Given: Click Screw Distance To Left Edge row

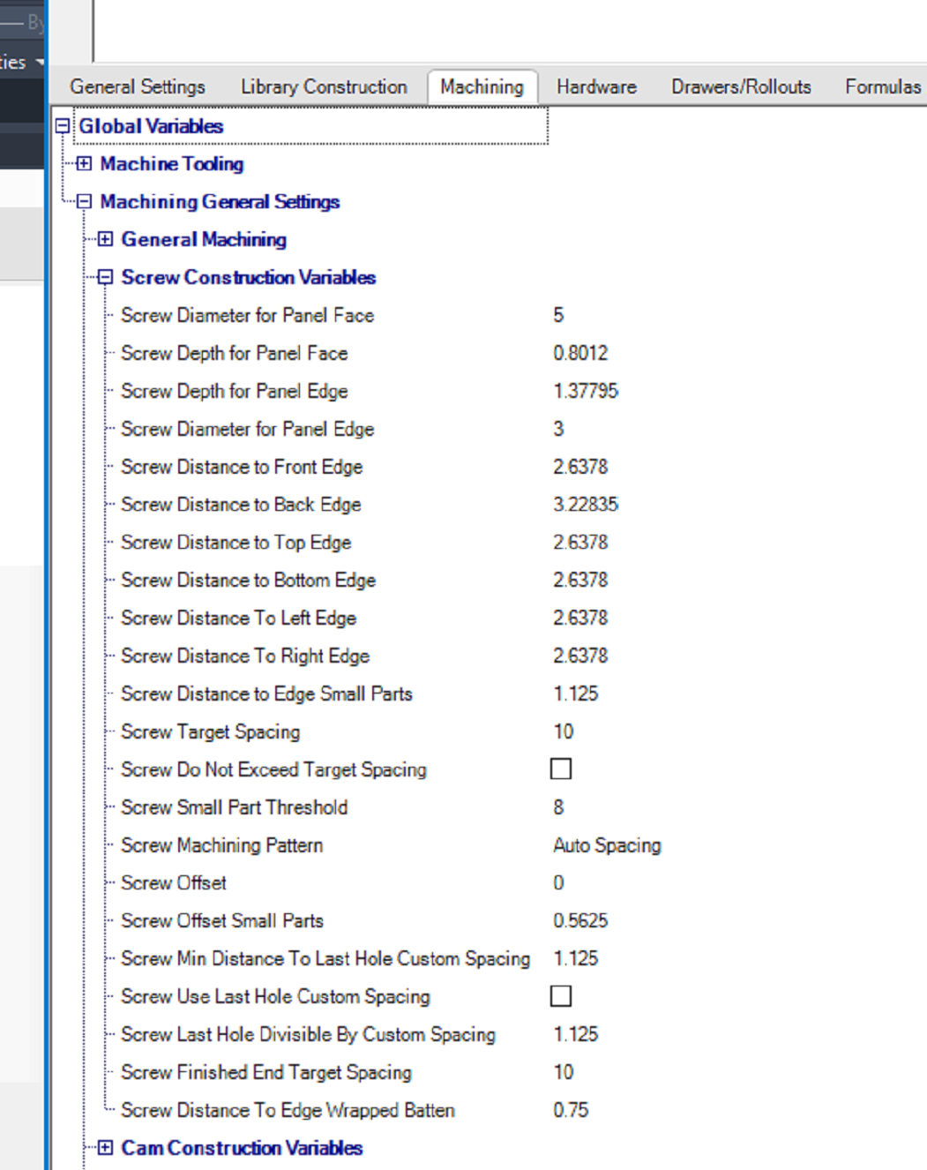Looking at the screenshot, I should click(x=238, y=618).
